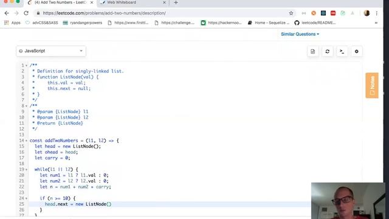Screen dimensions: 389x219
Task: Click the orange browser extension icon
Action: (x=314, y=13)
